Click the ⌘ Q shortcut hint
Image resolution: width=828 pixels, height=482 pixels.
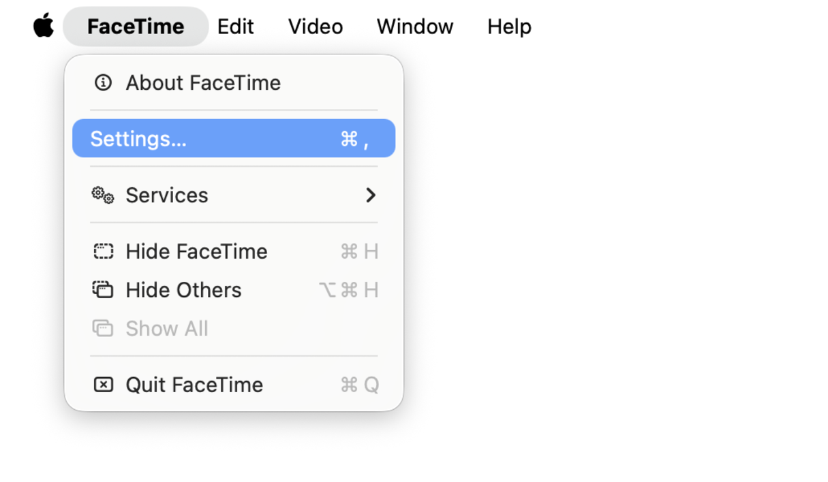click(360, 385)
